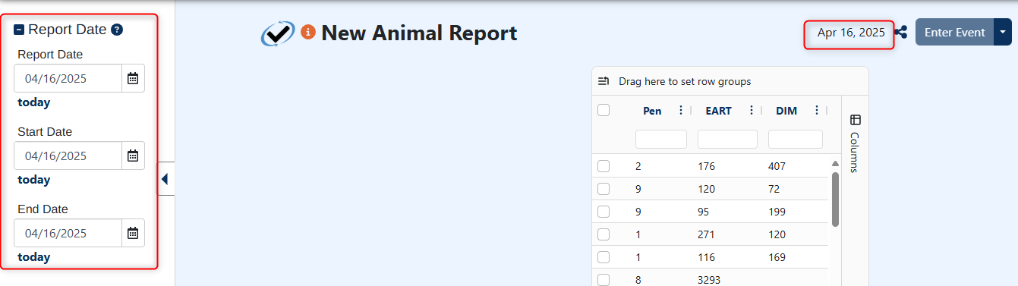Click today link under Start Date
Screen dimensions: 1018x286
click(x=34, y=180)
